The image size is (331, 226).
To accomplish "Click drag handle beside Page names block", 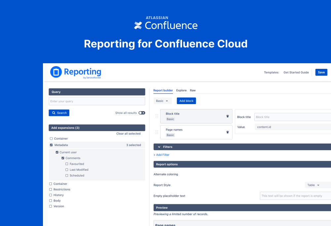I will point(157,132).
